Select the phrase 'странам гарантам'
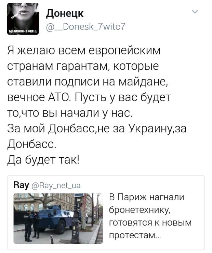Image resolution: width=212 pixels, height=253 pixels. click(57, 66)
